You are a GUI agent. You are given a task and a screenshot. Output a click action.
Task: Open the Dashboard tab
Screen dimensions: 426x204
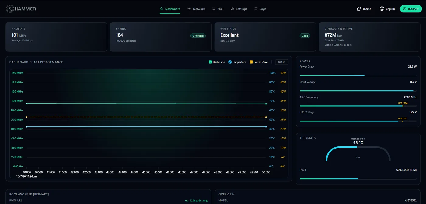(x=170, y=9)
